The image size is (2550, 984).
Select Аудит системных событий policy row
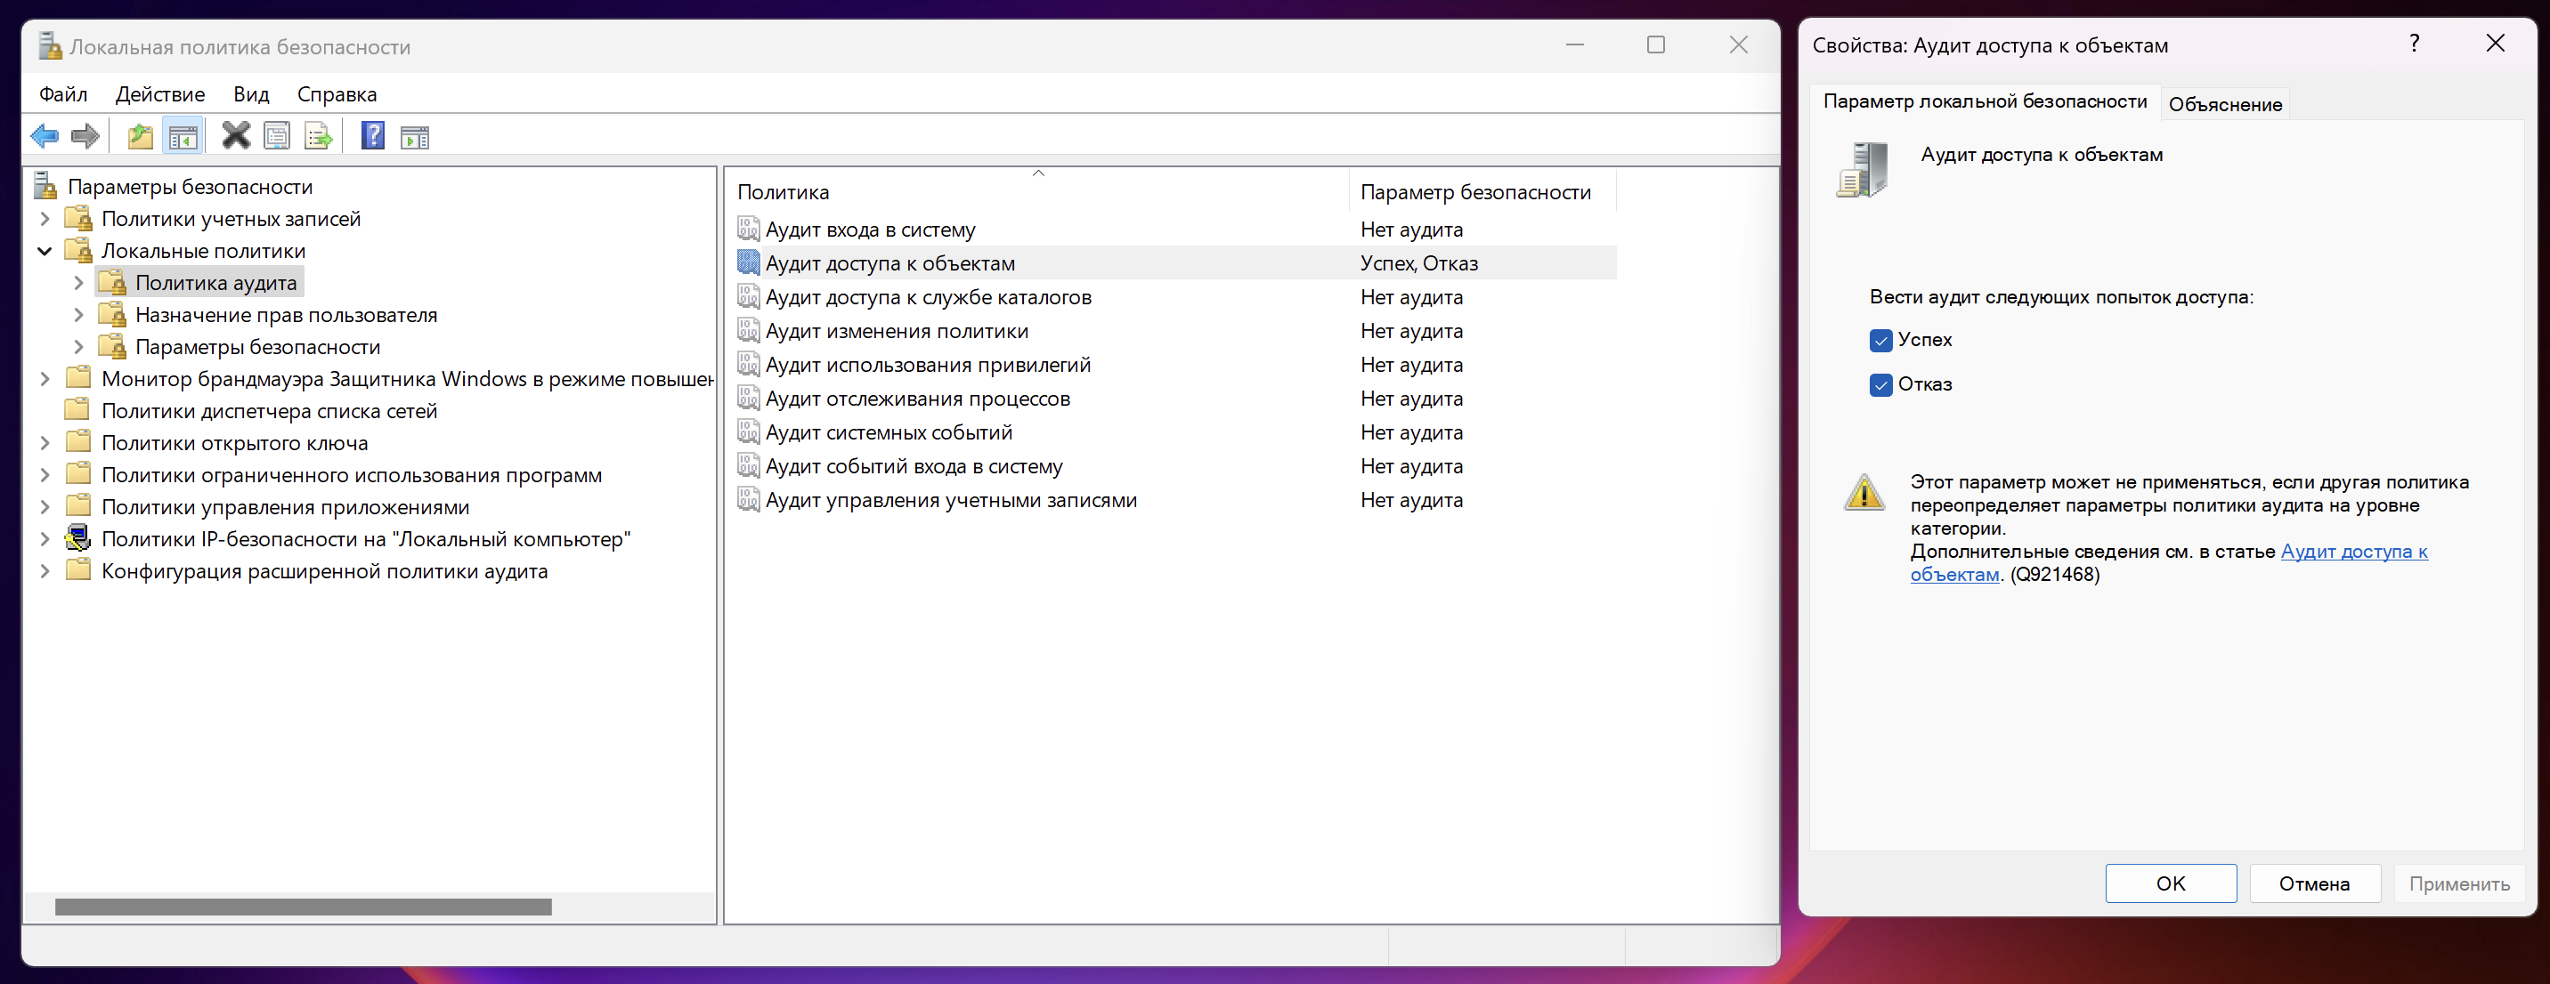(x=888, y=433)
